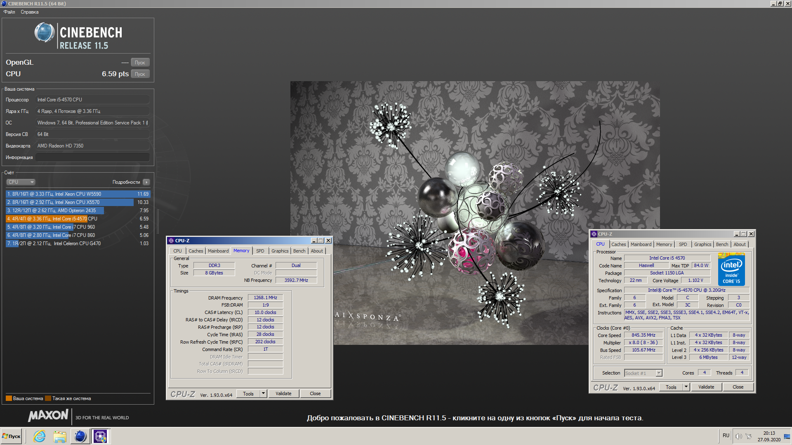Open the CPU ranking dropdown
Viewport: 792px width, 445px height.
pos(21,182)
